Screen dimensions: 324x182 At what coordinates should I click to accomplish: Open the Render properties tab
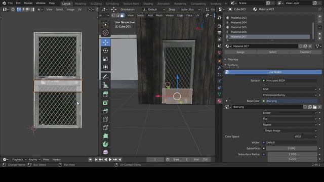(219, 26)
